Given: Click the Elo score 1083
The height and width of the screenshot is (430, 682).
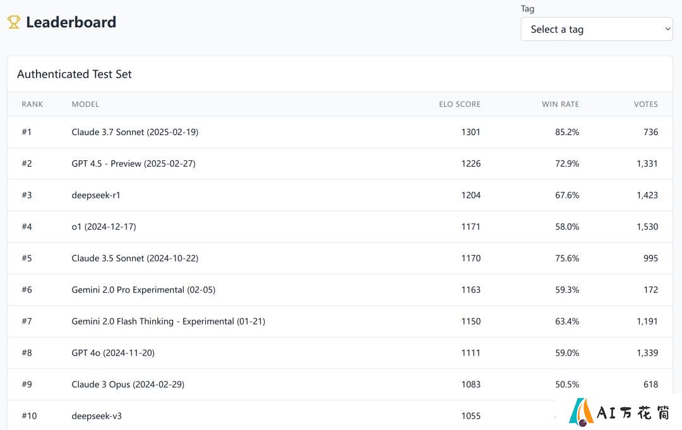Looking at the screenshot, I should coord(470,385).
